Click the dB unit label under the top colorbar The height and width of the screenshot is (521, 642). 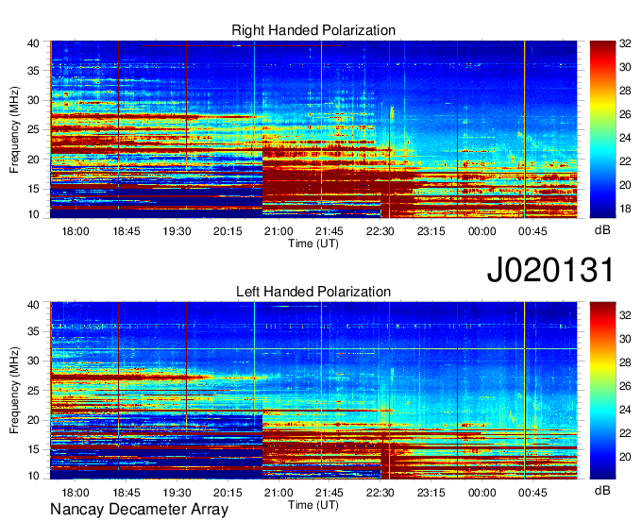point(602,230)
